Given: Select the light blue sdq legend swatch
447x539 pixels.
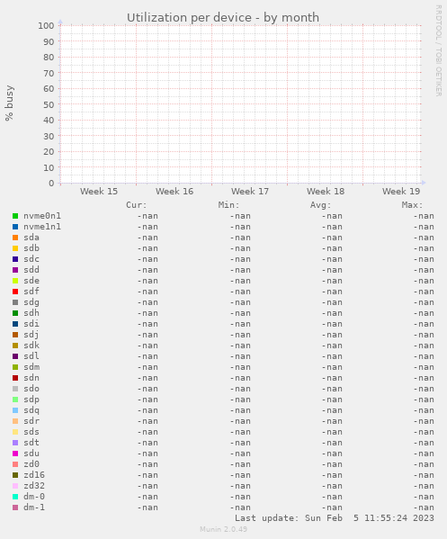Looking at the screenshot, I should coord(15,410).
